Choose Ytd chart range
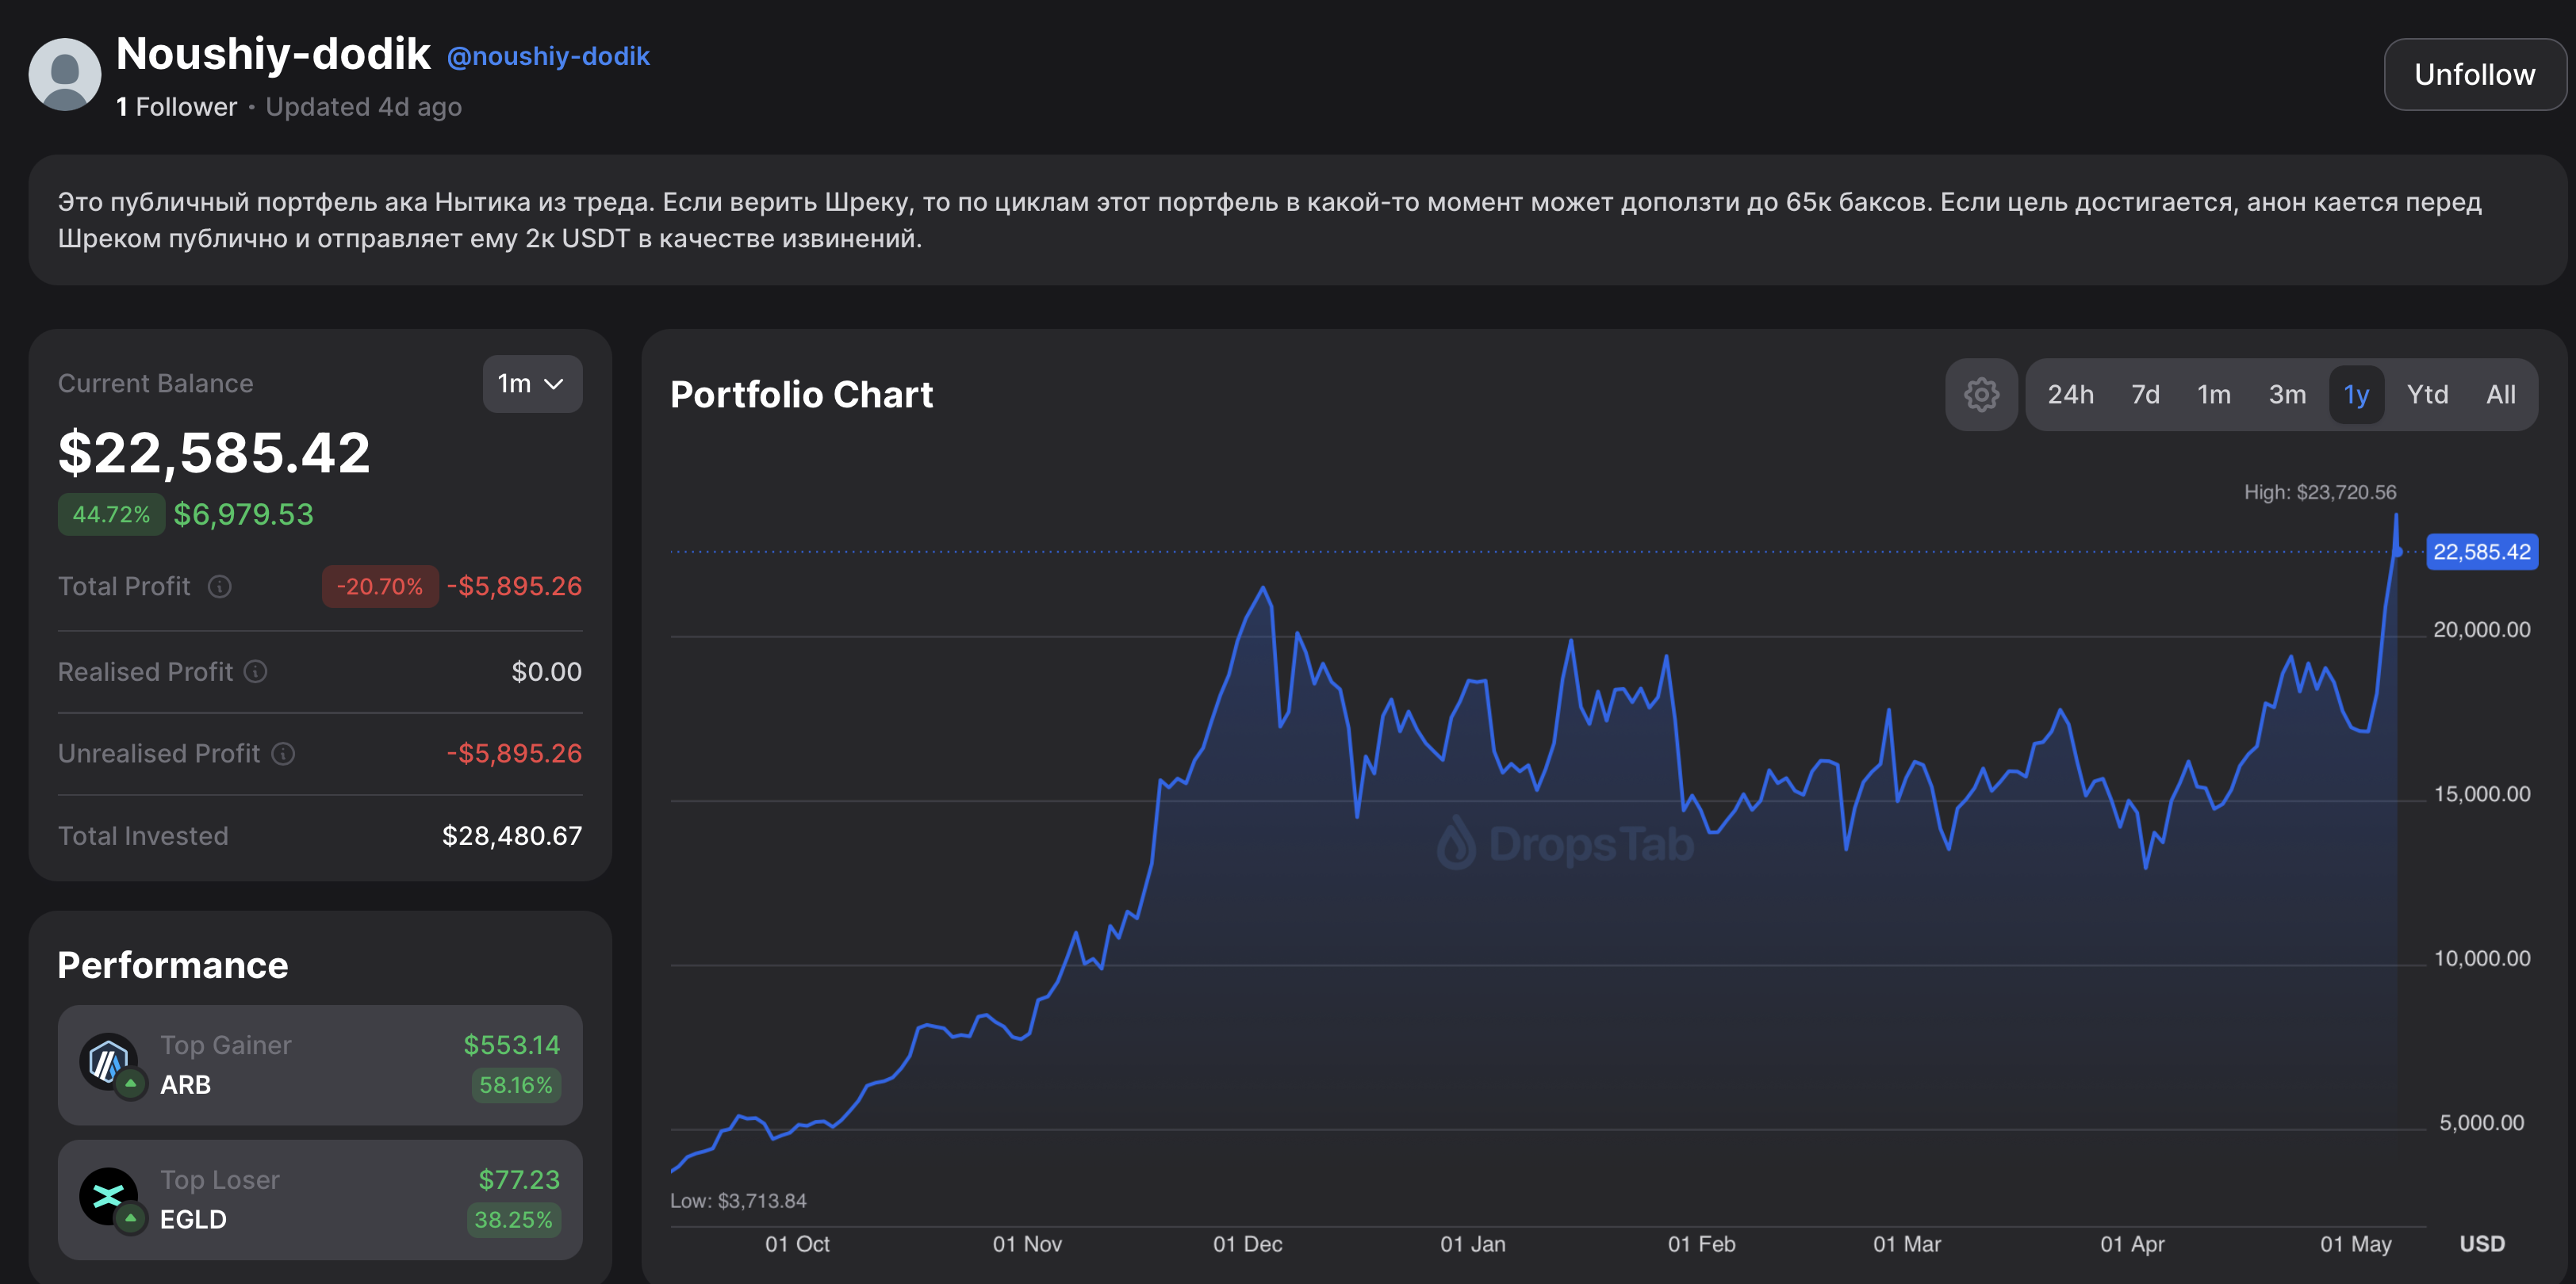Image resolution: width=2576 pixels, height=1284 pixels. [x=2427, y=395]
